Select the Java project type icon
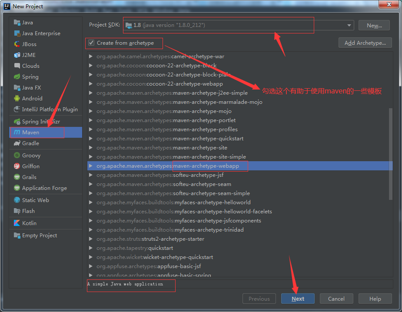The image size is (402, 312). click(17, 23)
